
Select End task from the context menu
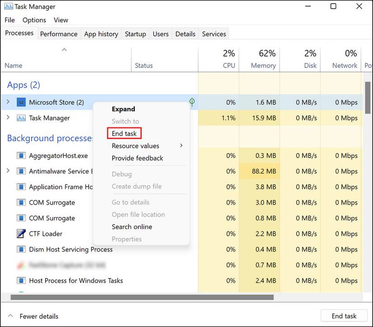click(x=124, y=133)
